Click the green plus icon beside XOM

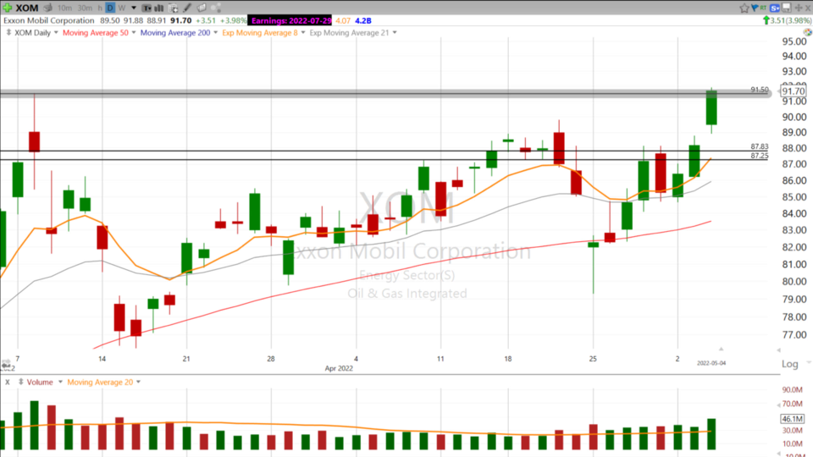pyautogui.click(x=8, y=8)
